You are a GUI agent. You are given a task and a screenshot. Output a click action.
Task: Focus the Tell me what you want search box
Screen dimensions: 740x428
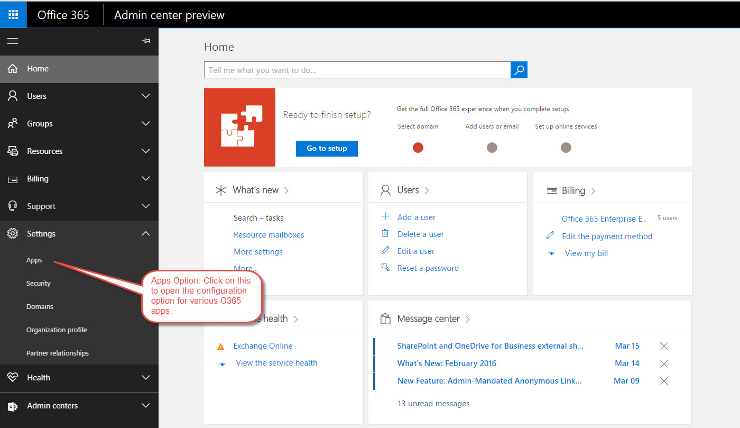[x=357, y=70]
